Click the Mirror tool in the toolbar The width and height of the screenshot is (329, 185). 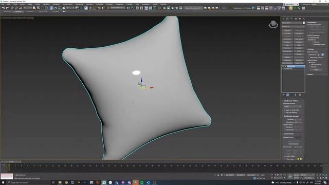click(128, 8)
